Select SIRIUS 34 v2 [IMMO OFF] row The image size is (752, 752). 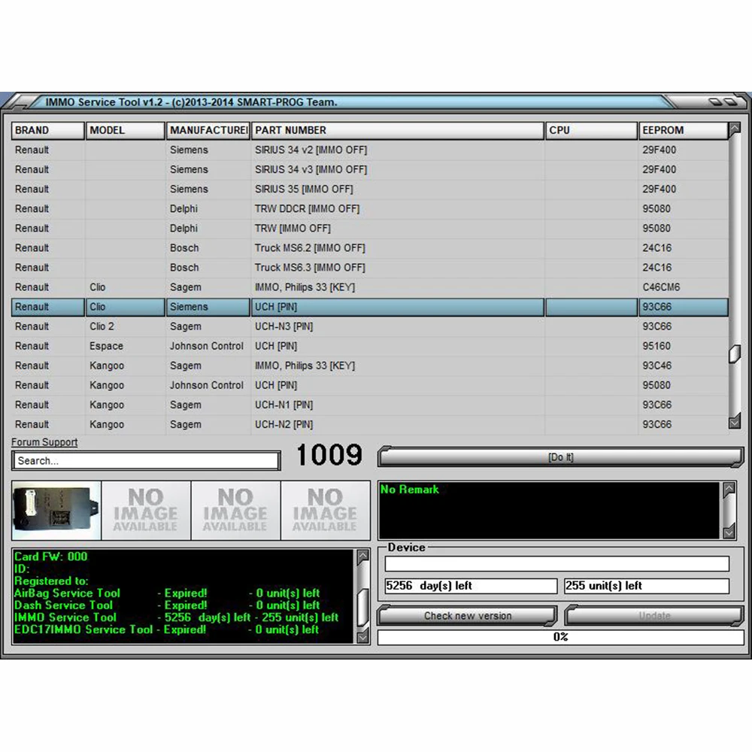point(369,150)
